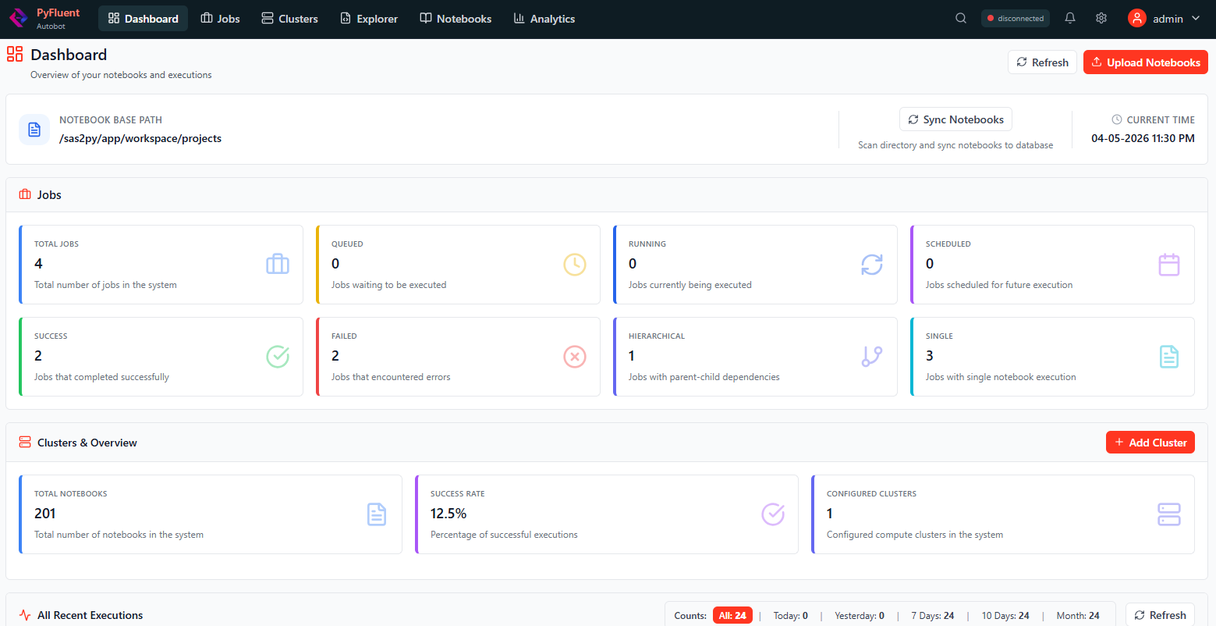
Task: Click the clock icon on Queued card
Action: click(575, 265)
